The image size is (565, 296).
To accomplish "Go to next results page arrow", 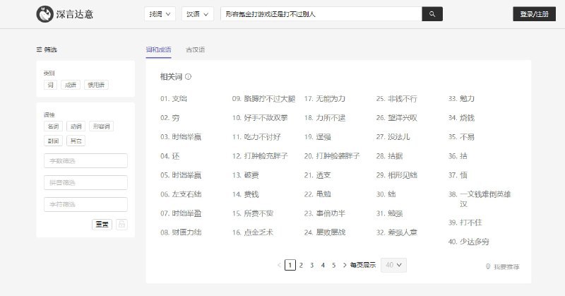I will [x=345, y=265].
